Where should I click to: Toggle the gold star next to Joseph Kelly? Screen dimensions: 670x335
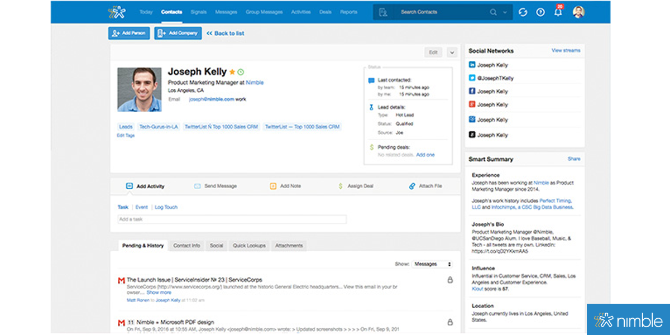[232, 72]
